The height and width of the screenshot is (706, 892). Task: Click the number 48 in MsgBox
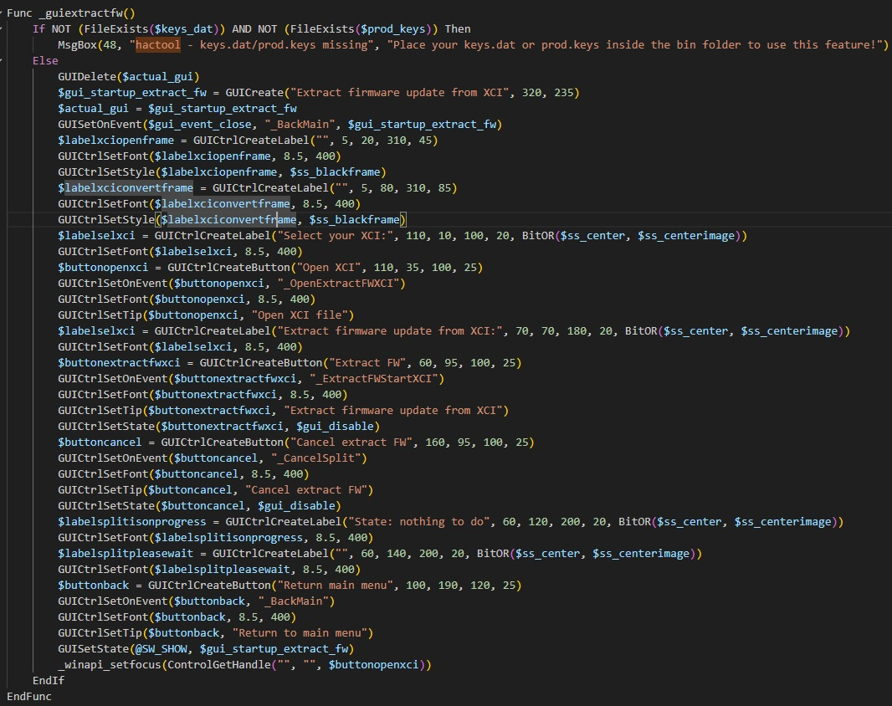click(110, 45)
